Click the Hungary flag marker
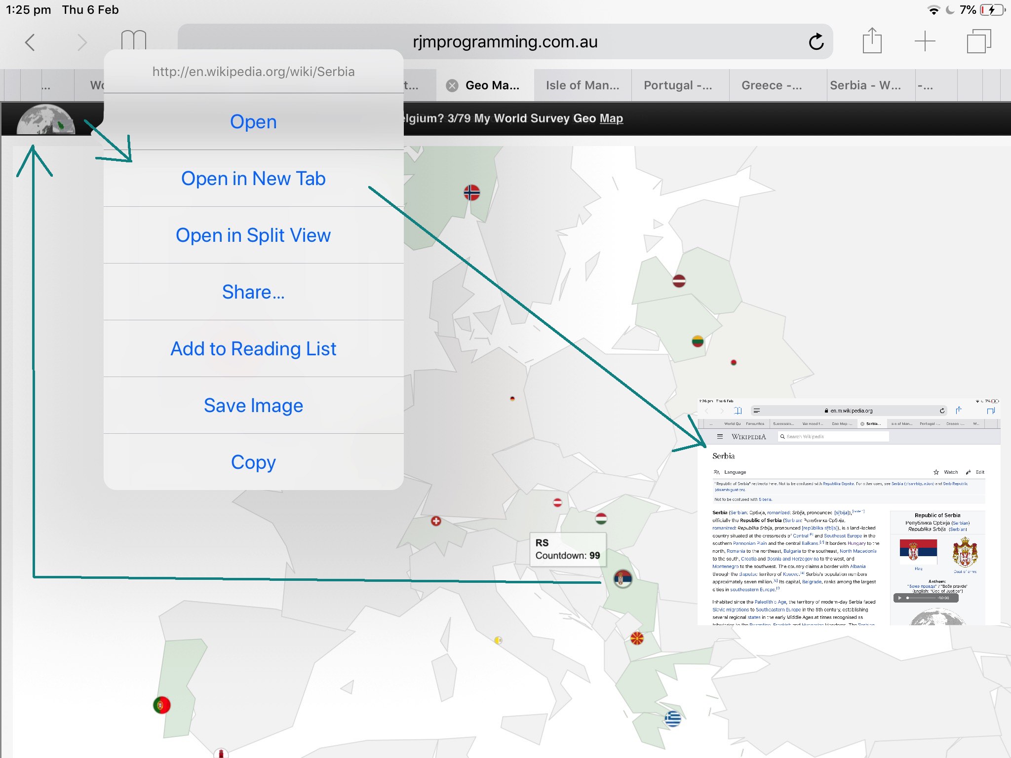This screenshot has width=1011, height=758. click(601, 519)
